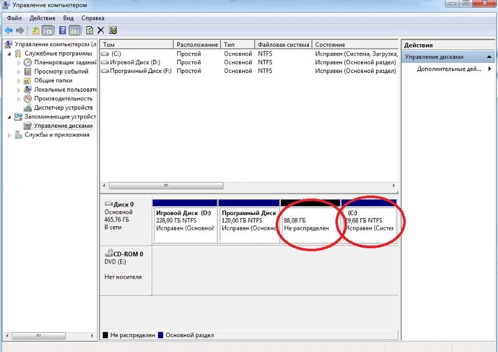
Task: Sort by the Расположение column header
Action: [197, 44]
